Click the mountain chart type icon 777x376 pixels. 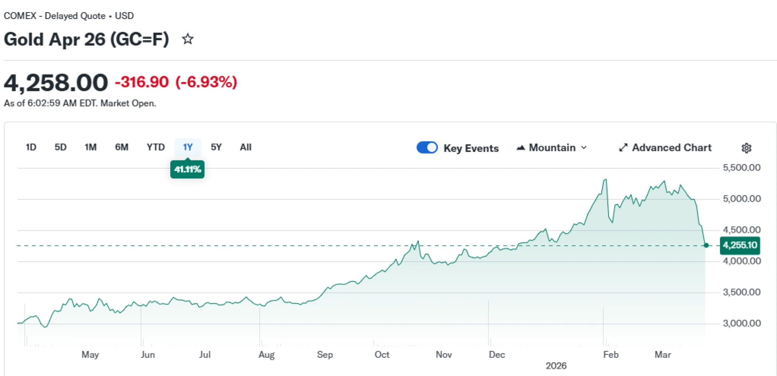(x=521, y=147)
